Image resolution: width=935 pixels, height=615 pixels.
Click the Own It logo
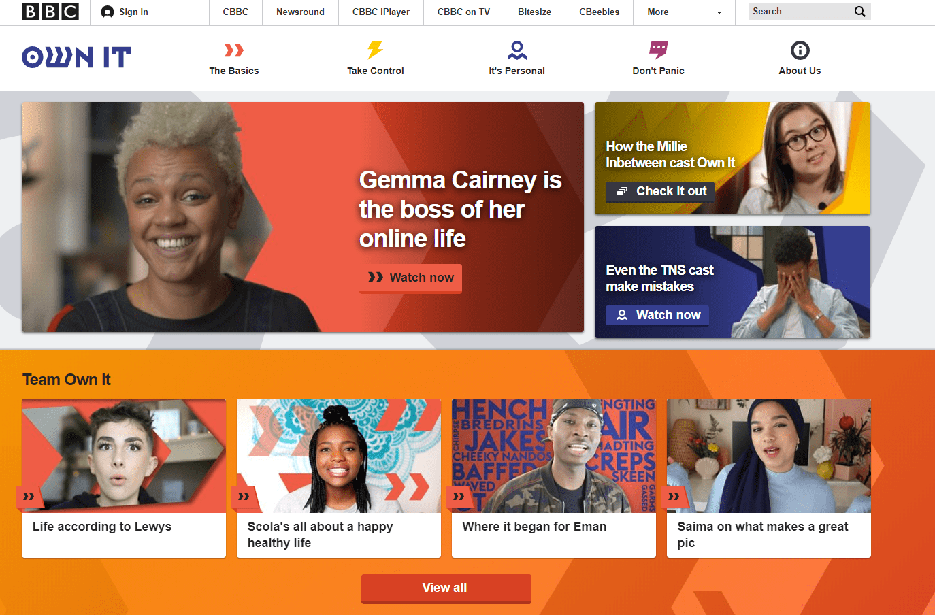pyautogui.click(x=76, y=57)
